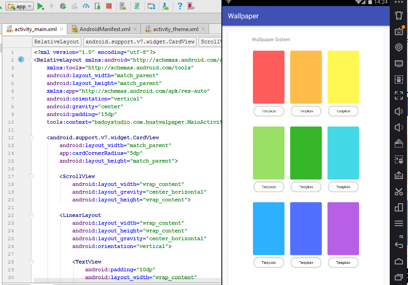Switch to the activity_theme.xml tab
The height and width of the screenshot is (285, 408).
[x=175, y=29]
